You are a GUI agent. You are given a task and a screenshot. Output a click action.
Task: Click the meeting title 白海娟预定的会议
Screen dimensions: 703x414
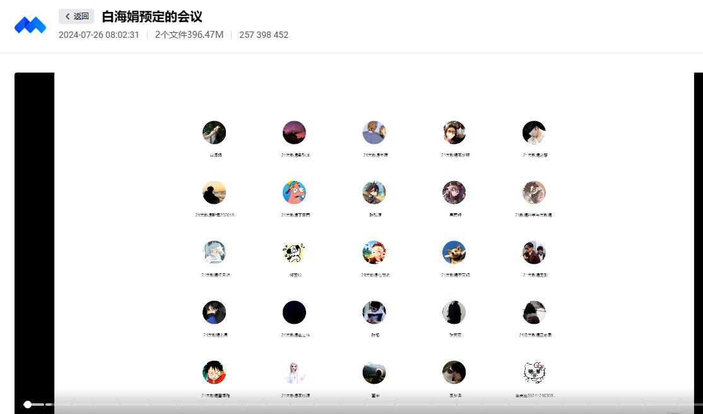tap(152, 17)
